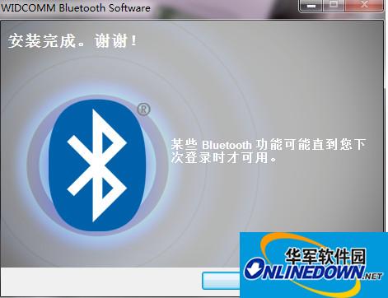The image size is (388, 298).
Task: Click the partially hidden finish button at bottom
Action: [x=221, y=281]
